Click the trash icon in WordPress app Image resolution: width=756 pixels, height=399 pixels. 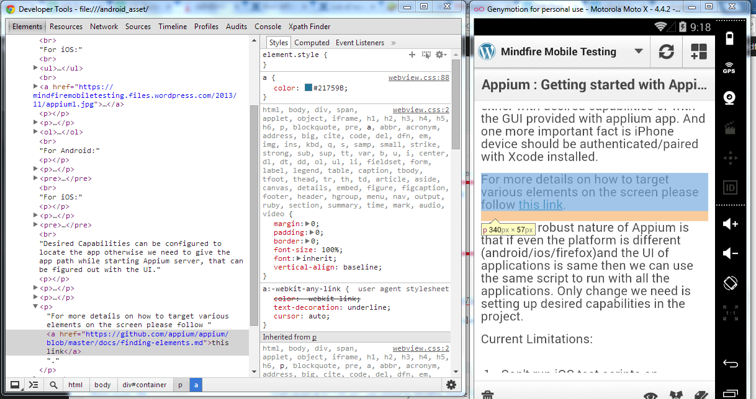[x=488, y=394]
